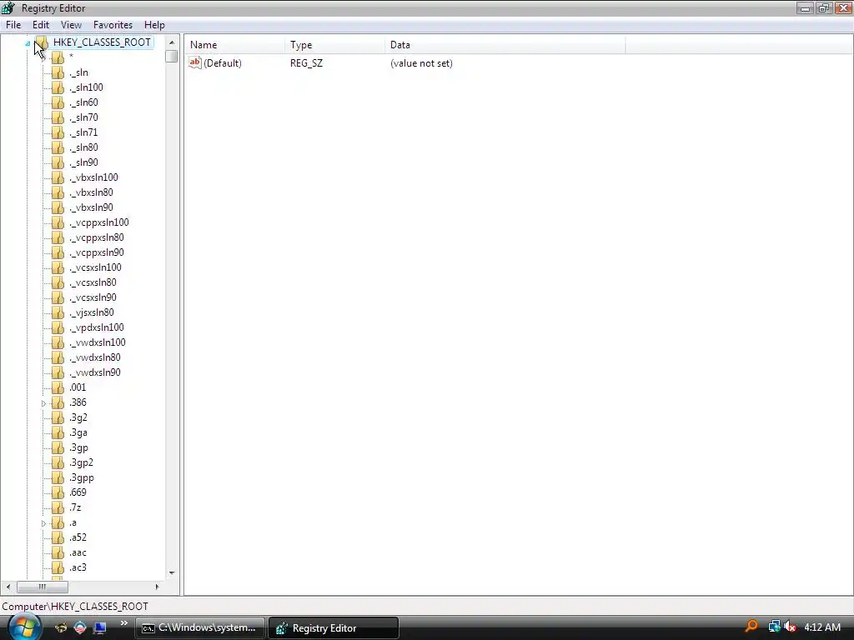This screenshot has height=640, width=854.
Task: Click the (value not set) data cell
Action: 421,63
